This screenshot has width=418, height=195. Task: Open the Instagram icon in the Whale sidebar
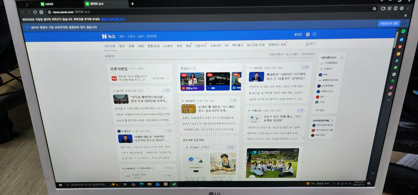click(x=391, y=88)
